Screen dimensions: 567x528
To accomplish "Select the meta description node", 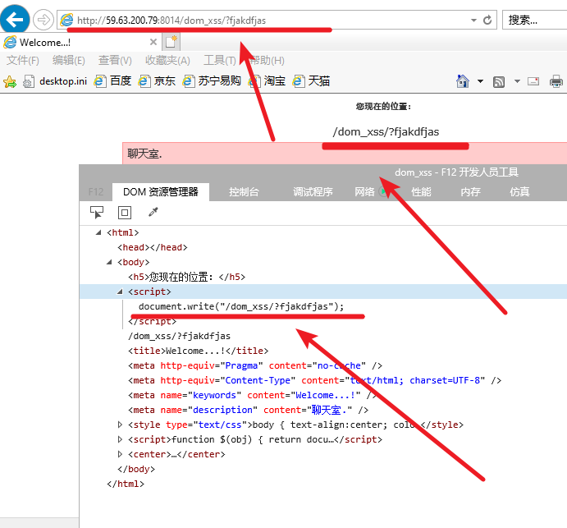I will click(x=248, y=410).
